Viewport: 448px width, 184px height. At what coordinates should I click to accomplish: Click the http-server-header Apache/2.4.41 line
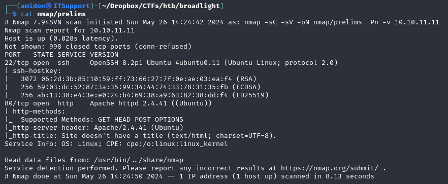(x=94, y=128)
